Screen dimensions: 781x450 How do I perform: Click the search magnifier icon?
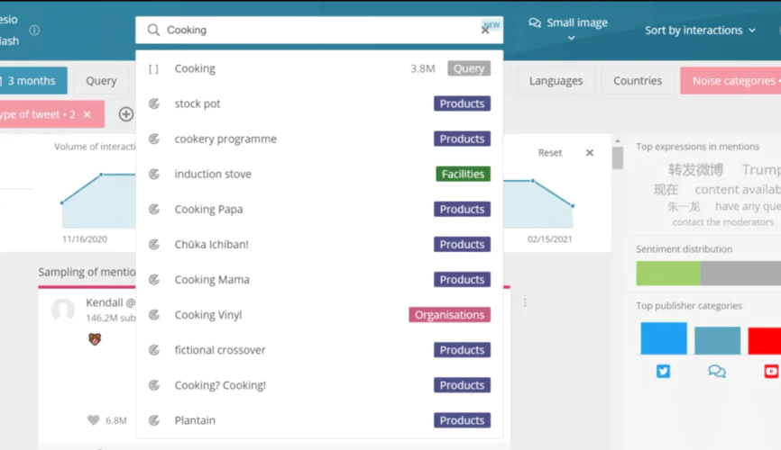pos(153,31)
